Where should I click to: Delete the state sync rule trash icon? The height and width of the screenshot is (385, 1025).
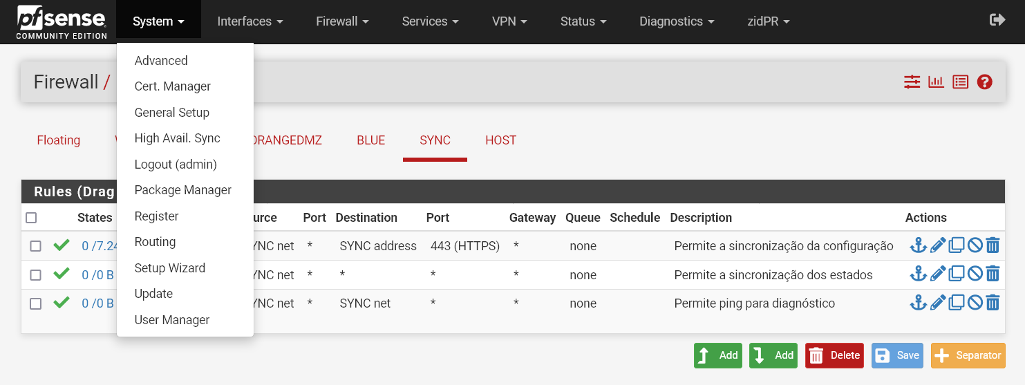pyautogui.click(x=993, y=274)
